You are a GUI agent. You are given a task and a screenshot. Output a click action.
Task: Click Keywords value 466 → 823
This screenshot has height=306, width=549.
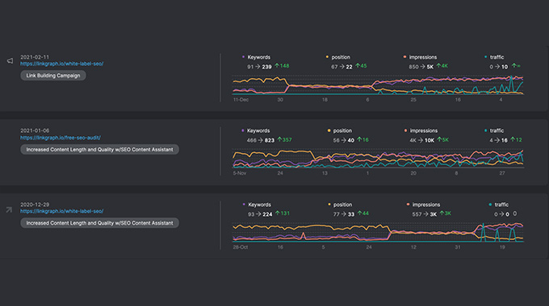coord(261,140)
